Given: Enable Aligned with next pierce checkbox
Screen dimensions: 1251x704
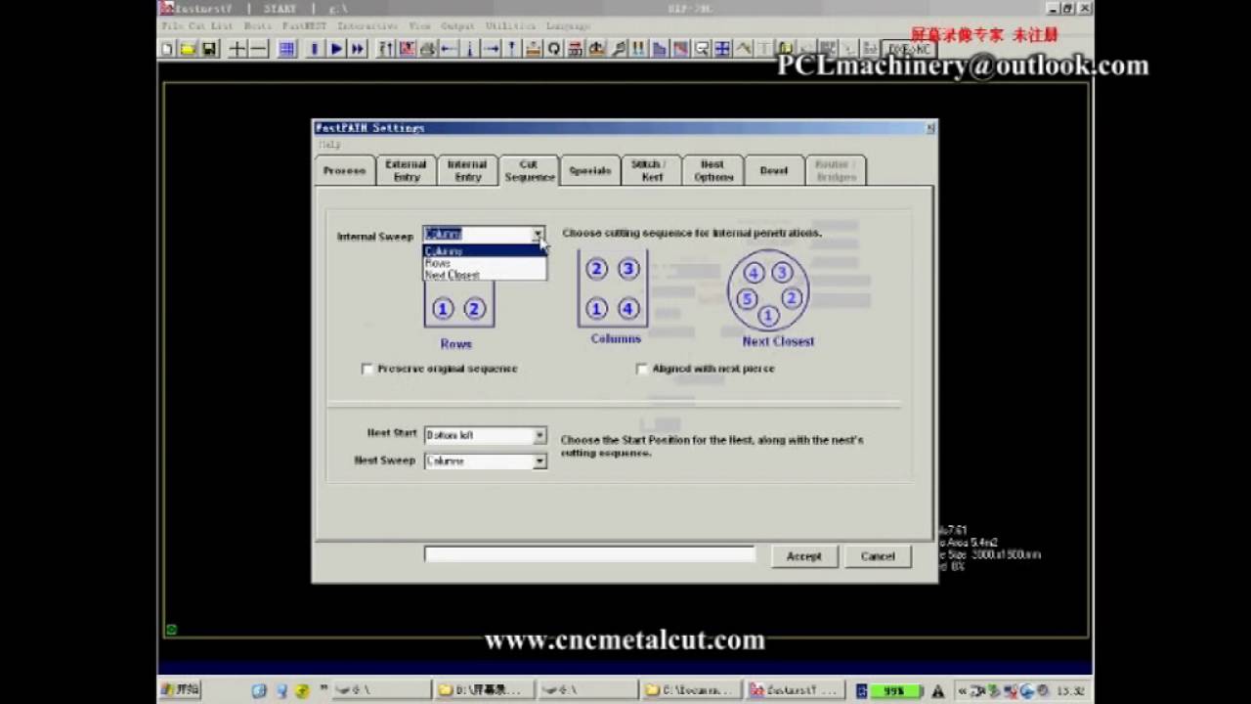Looking at the screenshot, I should tap(642, 369).
